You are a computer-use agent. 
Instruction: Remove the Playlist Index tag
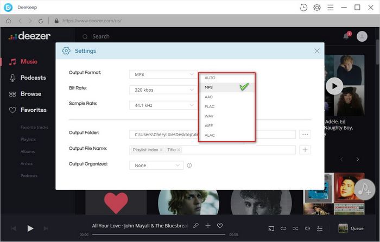point(161,150)
